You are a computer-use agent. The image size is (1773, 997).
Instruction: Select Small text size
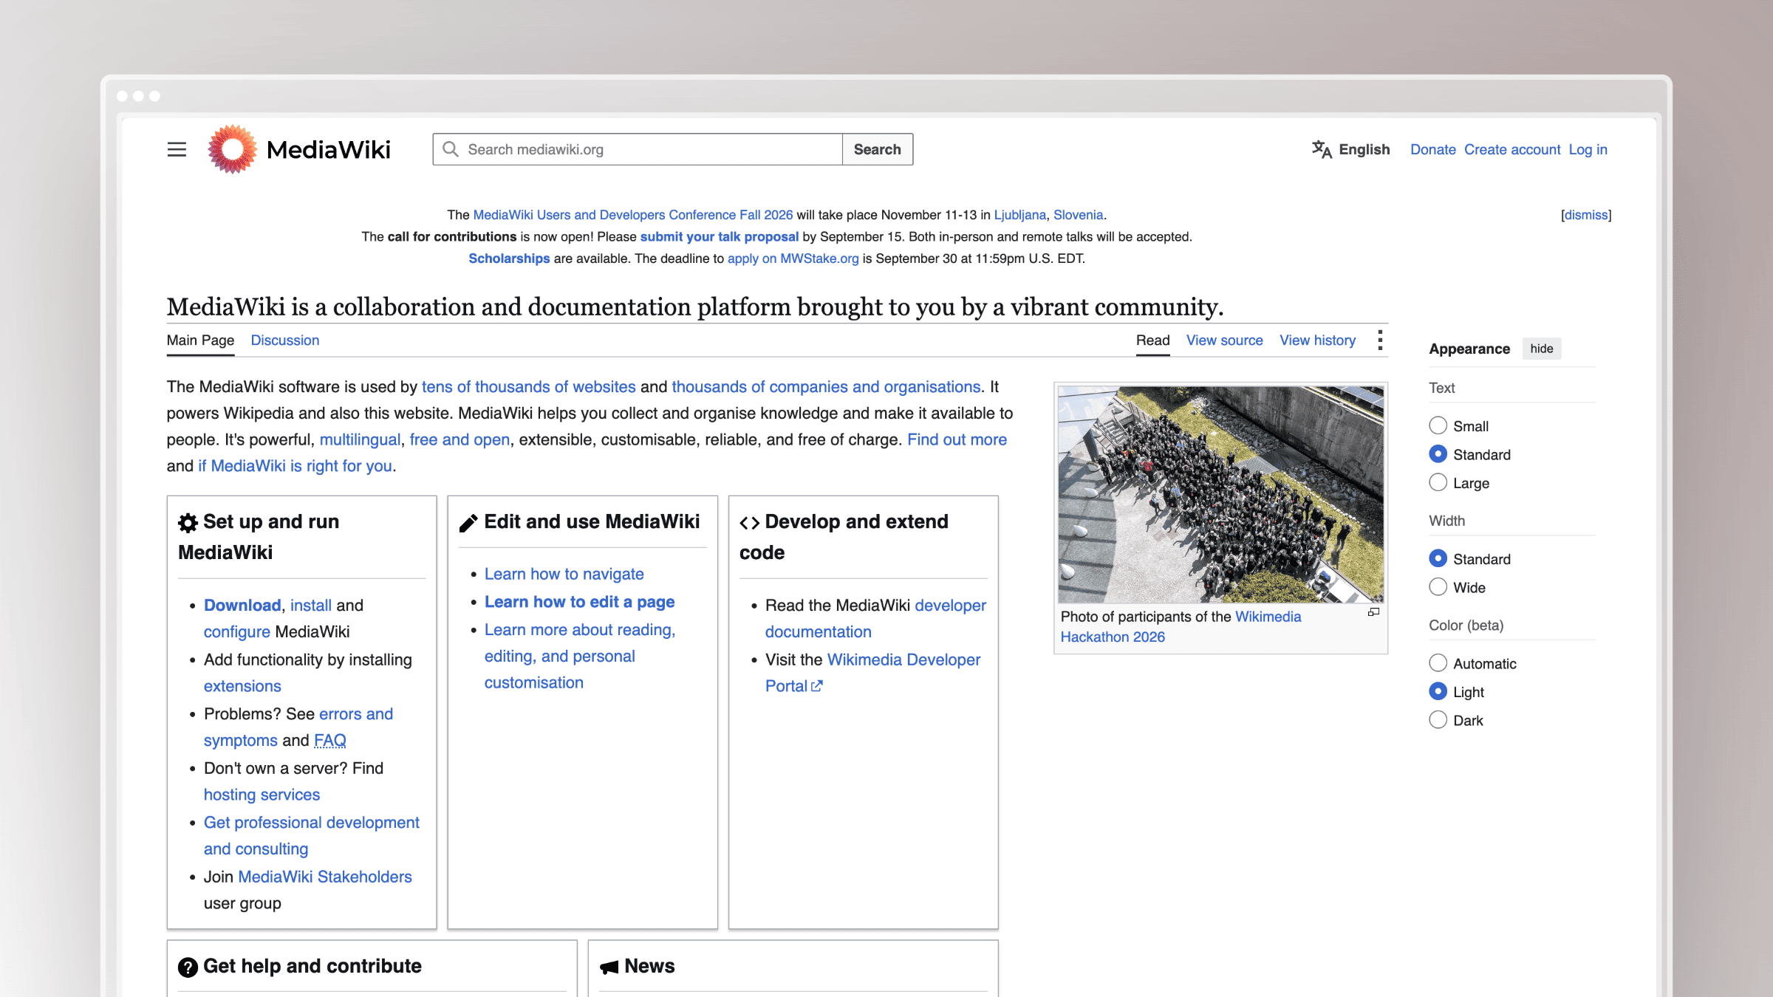[1438, 425]
